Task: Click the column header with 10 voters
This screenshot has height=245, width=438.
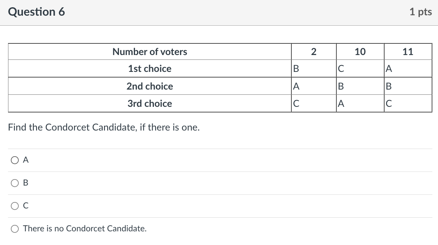Action: (x=360, y=52)
